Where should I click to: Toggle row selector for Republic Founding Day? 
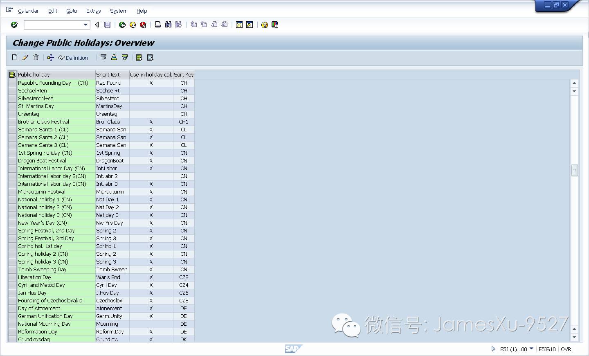[12, 83]
